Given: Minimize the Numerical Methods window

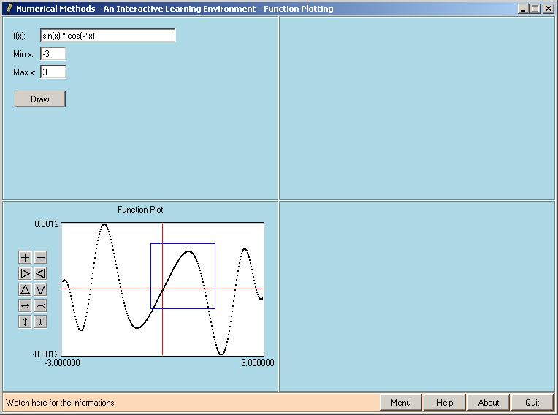Looking at the screenshot, I should point(523,9).
